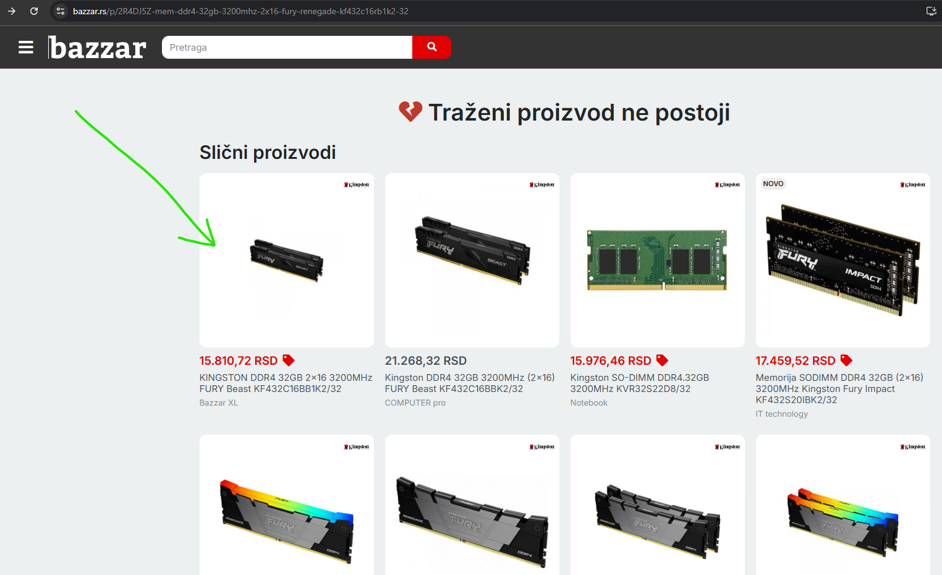Viewport: 942px width, 575px height.
Task: Open the Kingston FURY Beast KF432C16BBK2/32 product link
Action: click(470, 383)
